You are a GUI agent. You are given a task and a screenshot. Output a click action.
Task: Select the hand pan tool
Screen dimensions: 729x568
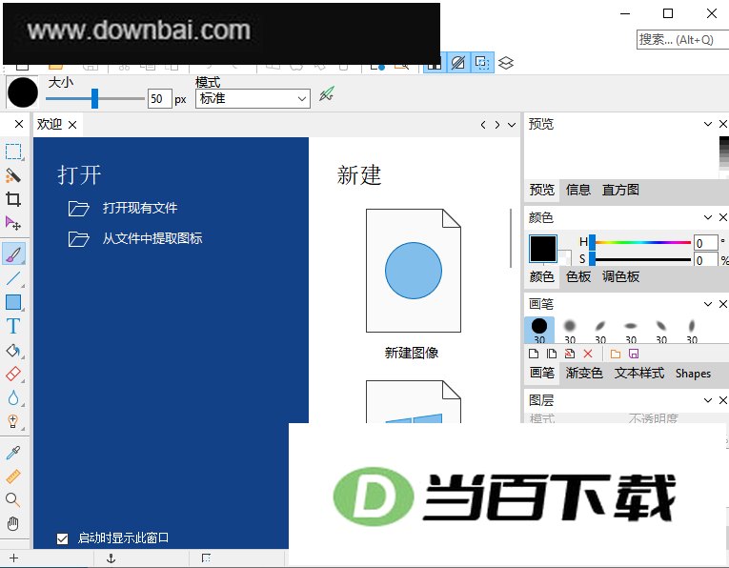(13, 524)
